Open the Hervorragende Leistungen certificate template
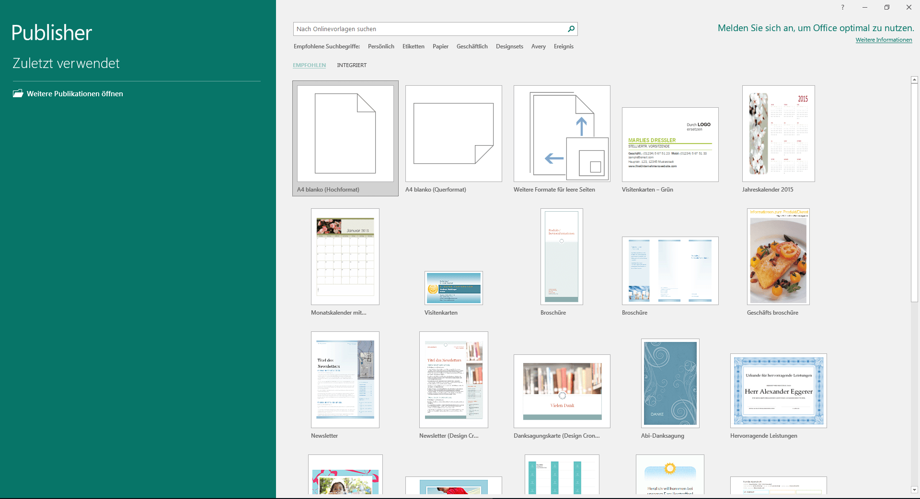Viewport: 920px width, 499px height. pos(778,391)
